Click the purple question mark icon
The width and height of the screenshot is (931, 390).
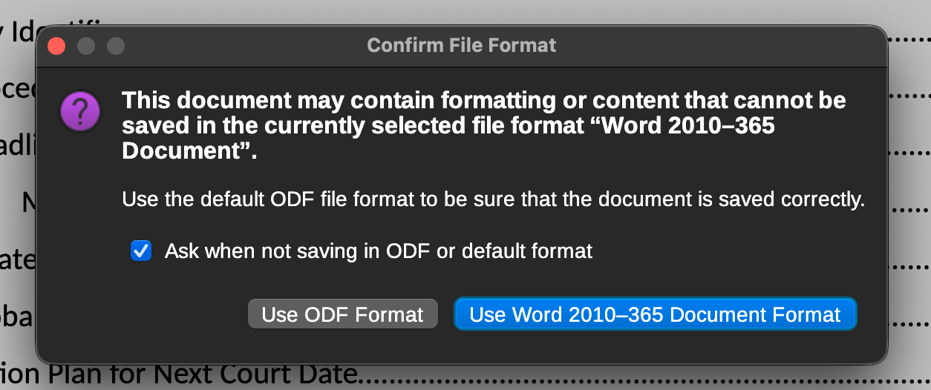coord(80,113)
